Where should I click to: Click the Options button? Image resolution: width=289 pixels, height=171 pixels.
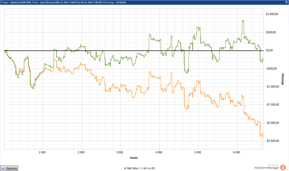click(9, 168)
